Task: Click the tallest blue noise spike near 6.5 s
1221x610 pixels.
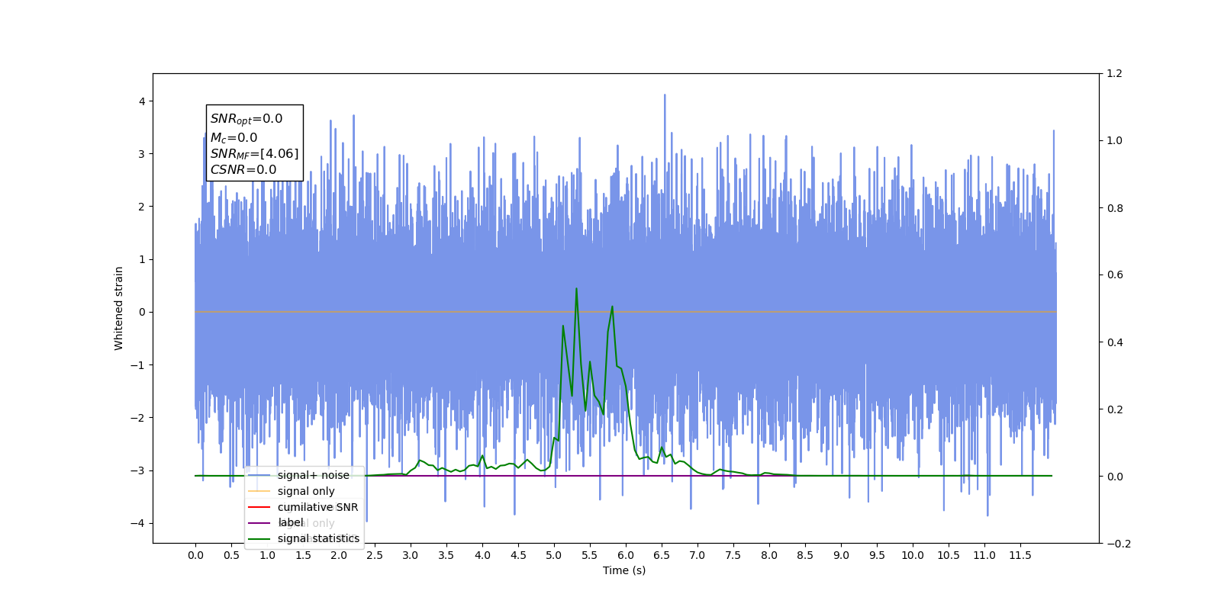Action: point(665,96)
